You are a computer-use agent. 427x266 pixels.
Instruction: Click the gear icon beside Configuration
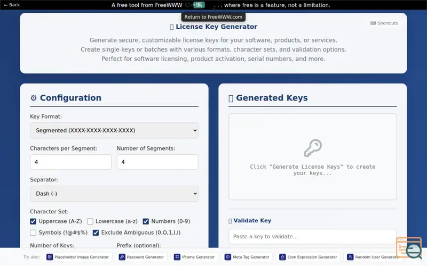34,98
